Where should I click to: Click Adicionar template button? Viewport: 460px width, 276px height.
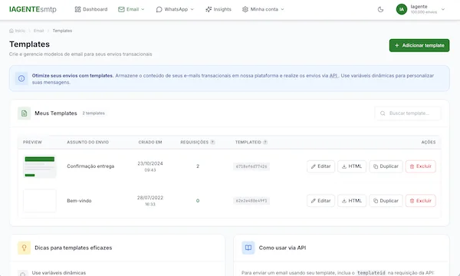click(x=419, y=45)
